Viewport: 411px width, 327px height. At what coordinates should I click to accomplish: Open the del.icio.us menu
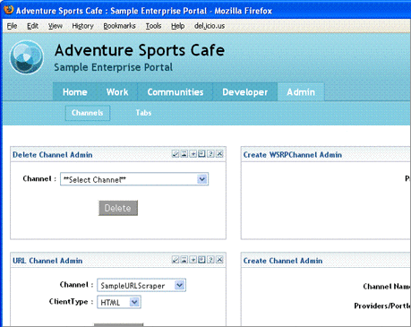(x=210, y=26)
